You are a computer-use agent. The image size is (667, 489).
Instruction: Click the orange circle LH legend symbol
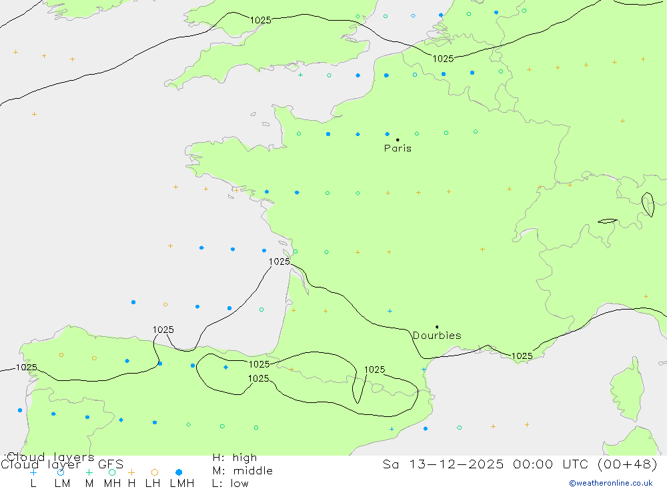(x=155, y=472)
